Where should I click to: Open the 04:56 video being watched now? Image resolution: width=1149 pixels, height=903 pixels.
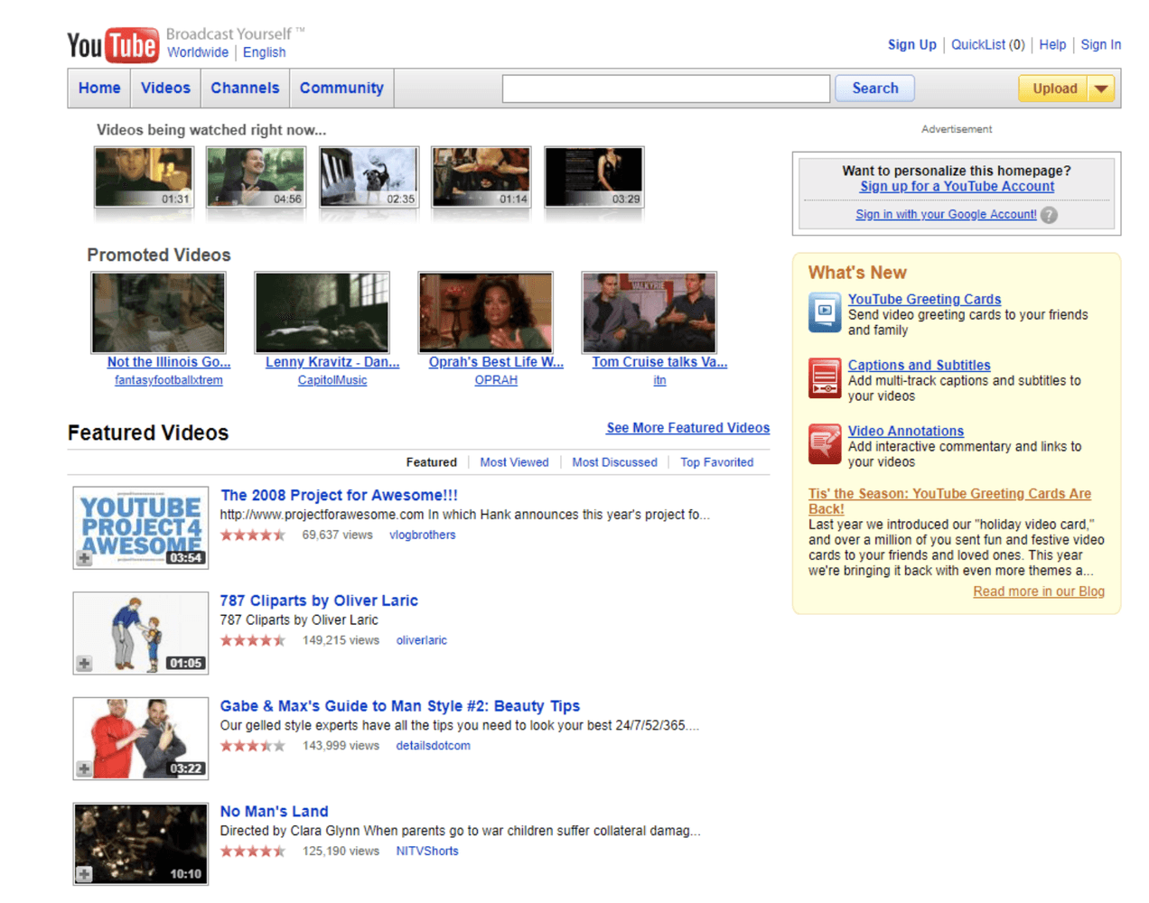(x=257, y=178)
